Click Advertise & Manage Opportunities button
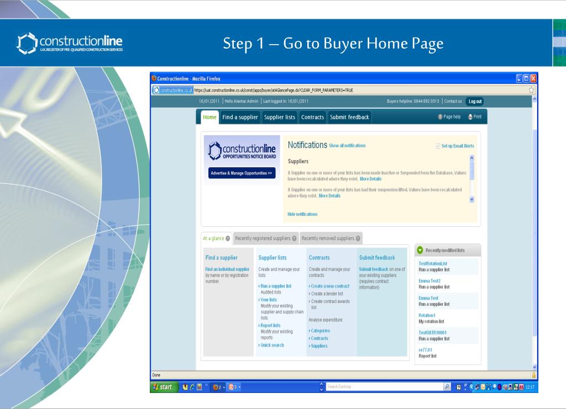The width and height of the screenshot is (566, 409). coord(242,173)
